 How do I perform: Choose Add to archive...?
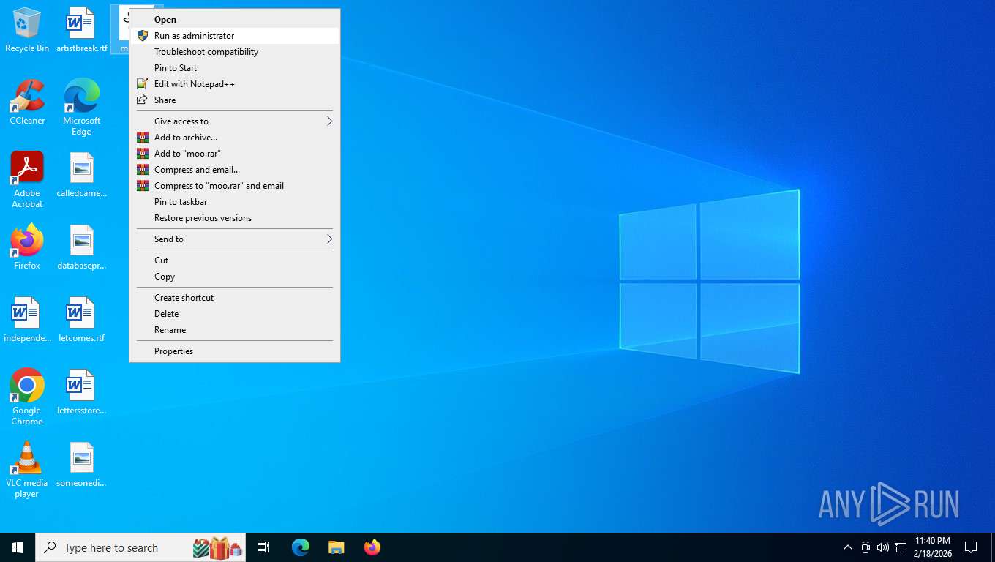235,138
